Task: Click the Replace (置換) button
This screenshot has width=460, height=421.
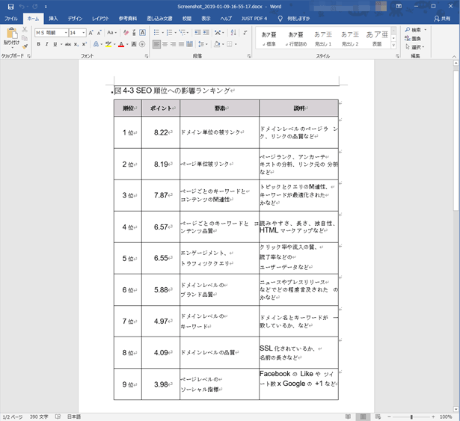Action: point(413,38)
